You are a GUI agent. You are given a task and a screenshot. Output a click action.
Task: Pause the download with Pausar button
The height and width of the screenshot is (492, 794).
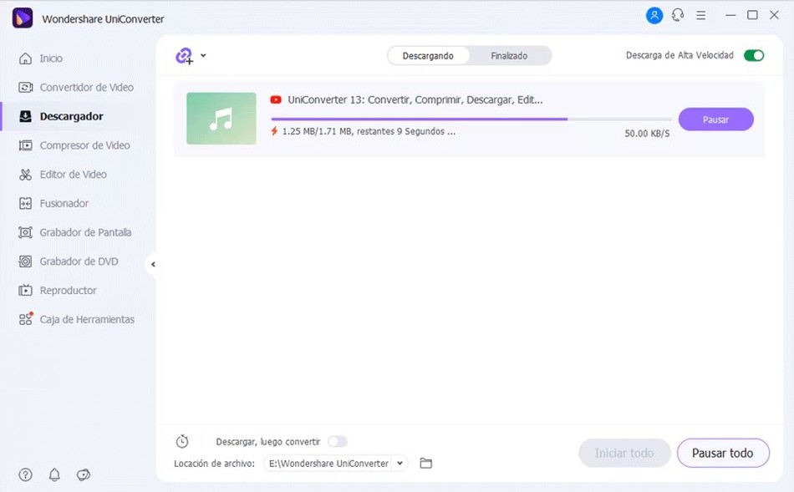pyautogui.click(x=716, y=119)
